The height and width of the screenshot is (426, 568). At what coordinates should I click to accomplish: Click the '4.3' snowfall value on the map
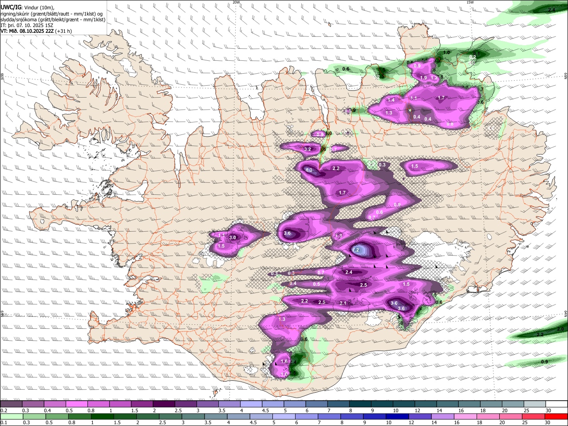tap(309, 170)
